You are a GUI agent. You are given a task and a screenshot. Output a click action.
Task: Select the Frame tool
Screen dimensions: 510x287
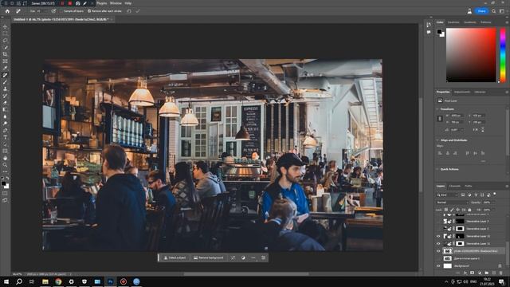5,61
